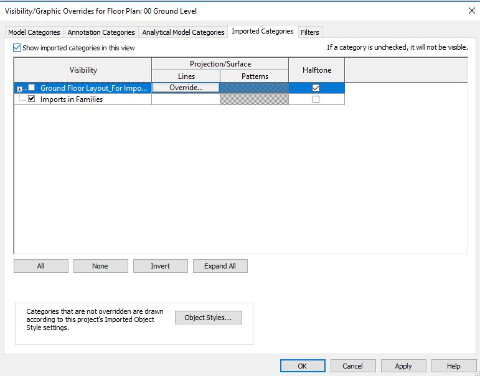Confirm the dialog with OK
Screen dimensions: 480x376
(x=303, y=366)
